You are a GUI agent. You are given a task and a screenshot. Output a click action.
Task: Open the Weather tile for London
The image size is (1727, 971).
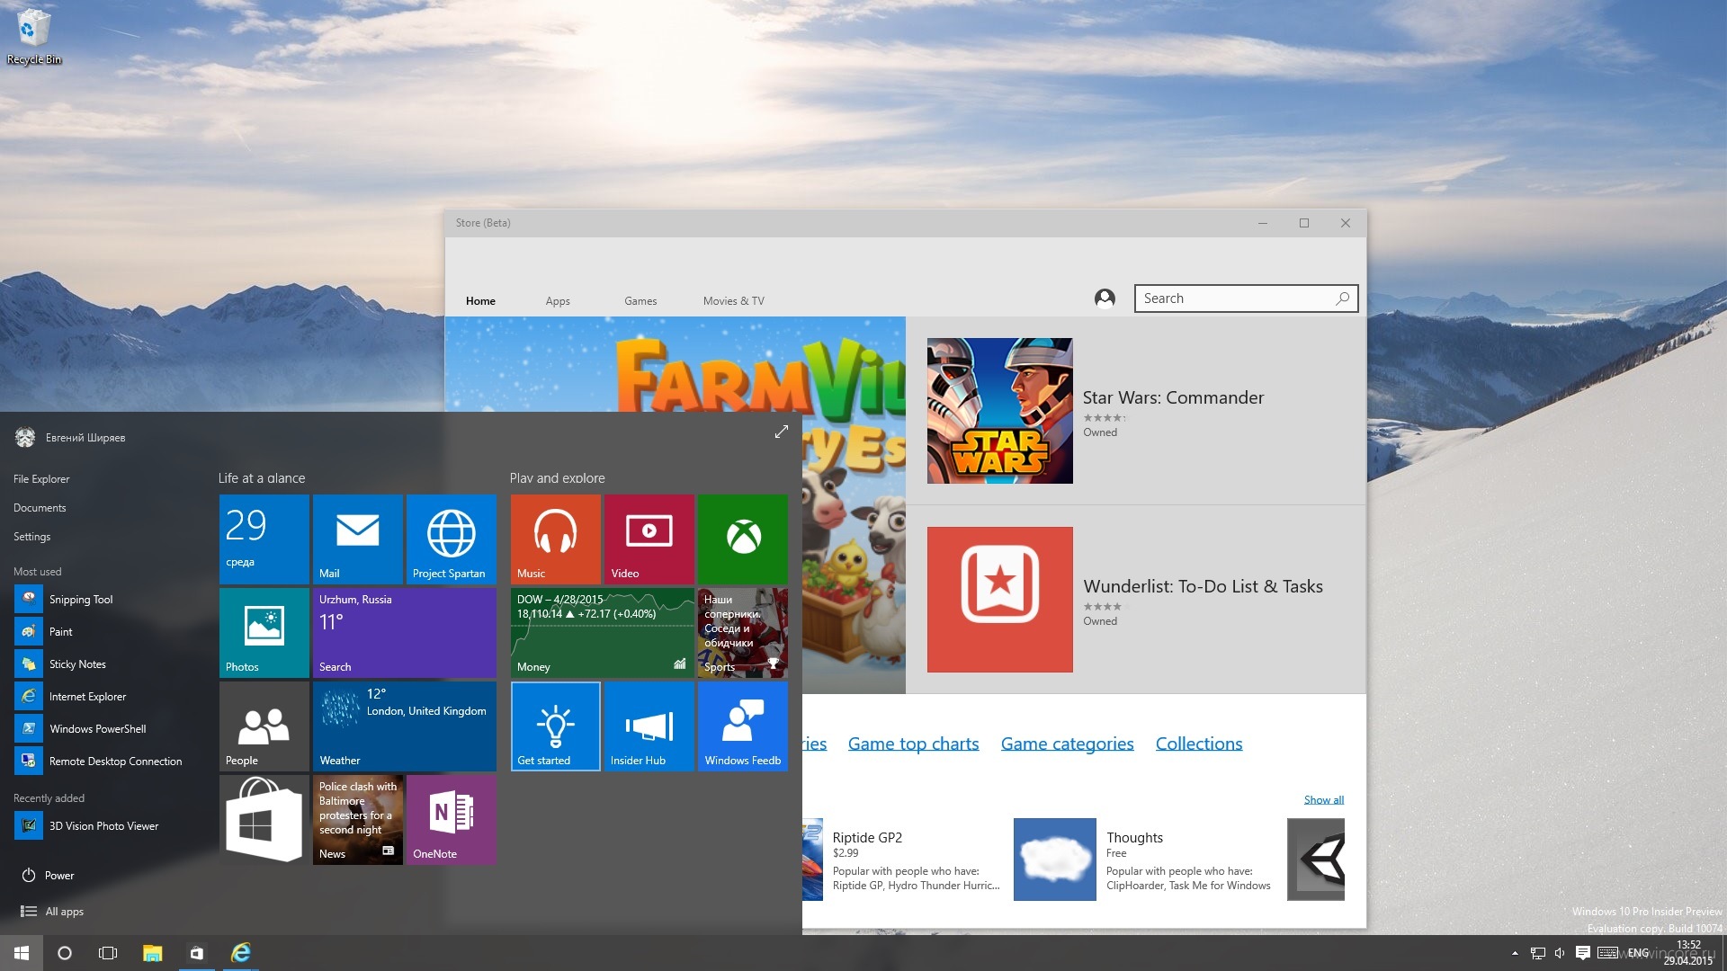click(404, 726)
